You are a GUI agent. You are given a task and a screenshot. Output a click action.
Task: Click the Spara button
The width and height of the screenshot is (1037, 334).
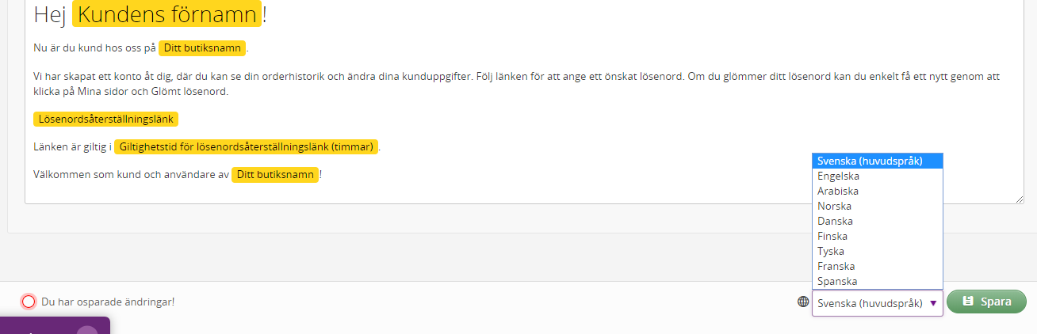(986, 302)
